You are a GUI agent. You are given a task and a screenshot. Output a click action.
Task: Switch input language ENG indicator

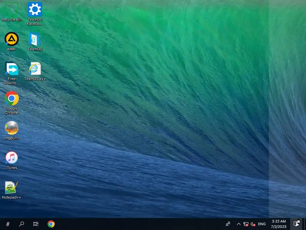[x=262, y=224]
